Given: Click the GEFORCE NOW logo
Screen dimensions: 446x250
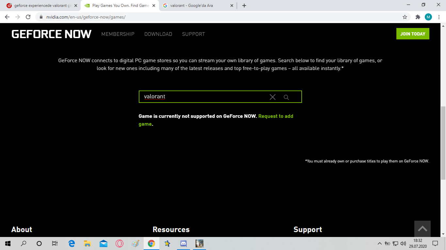Looking at the screenshot, I should (x=52, y=34).
